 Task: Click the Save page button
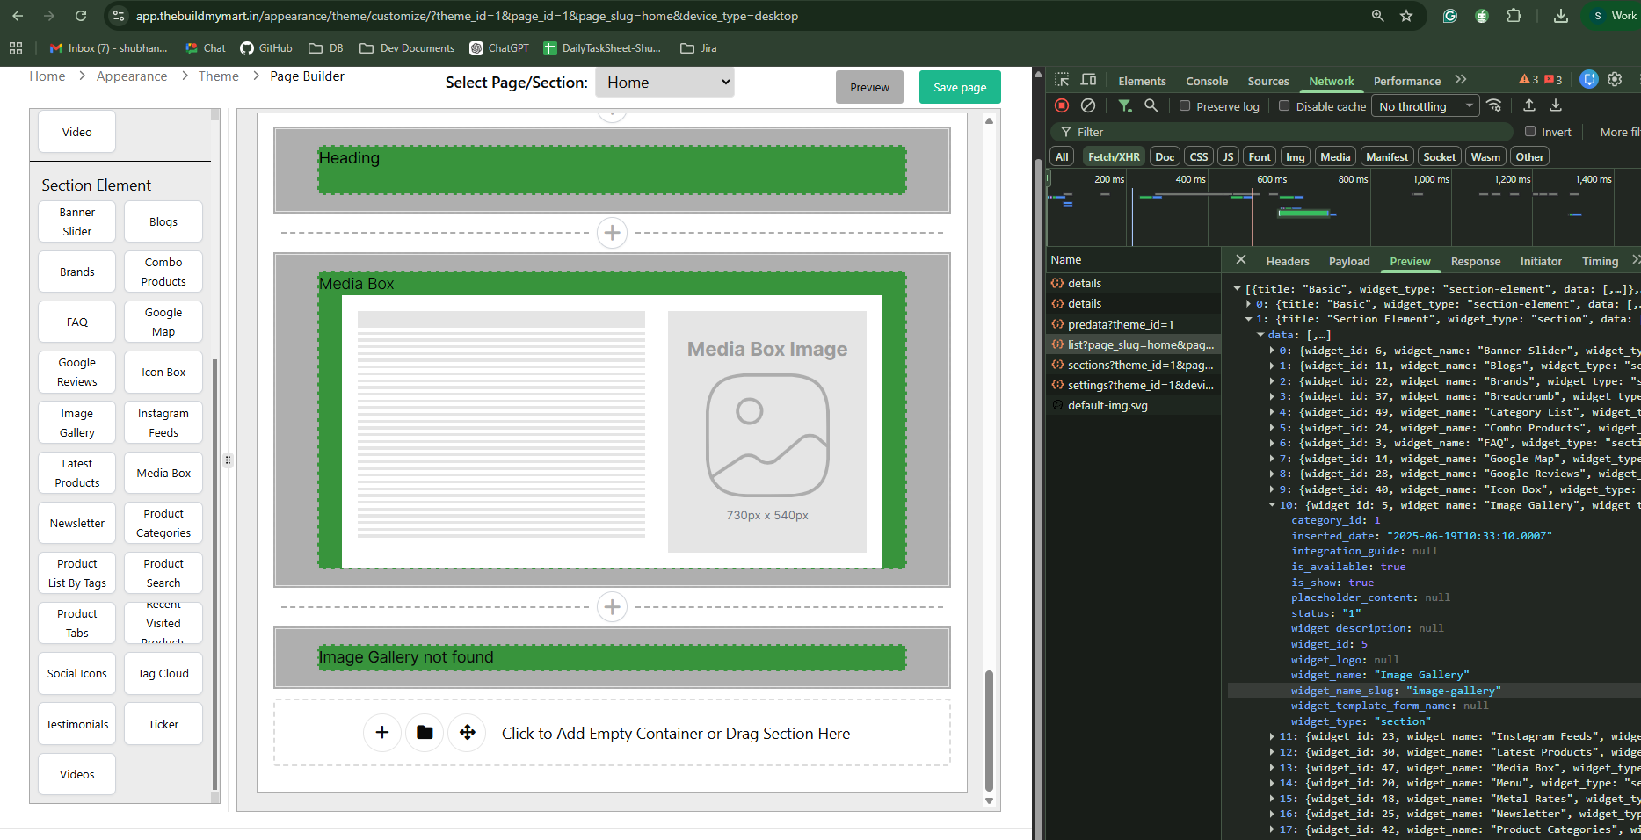click(x=960, y=87)
